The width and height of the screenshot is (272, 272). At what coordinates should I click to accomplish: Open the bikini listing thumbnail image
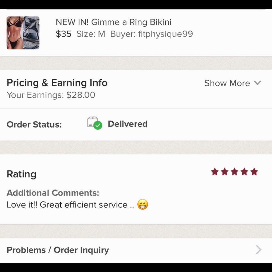(23, 33)
